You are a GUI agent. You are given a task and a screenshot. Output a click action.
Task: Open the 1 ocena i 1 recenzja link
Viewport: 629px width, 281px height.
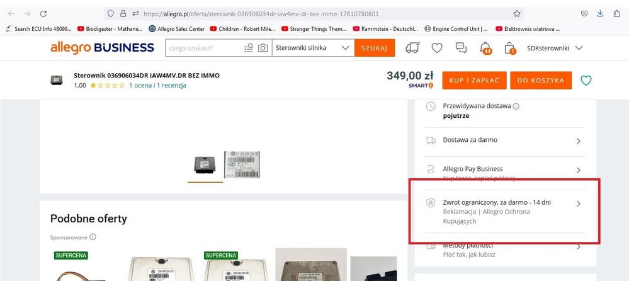[157, 85]
